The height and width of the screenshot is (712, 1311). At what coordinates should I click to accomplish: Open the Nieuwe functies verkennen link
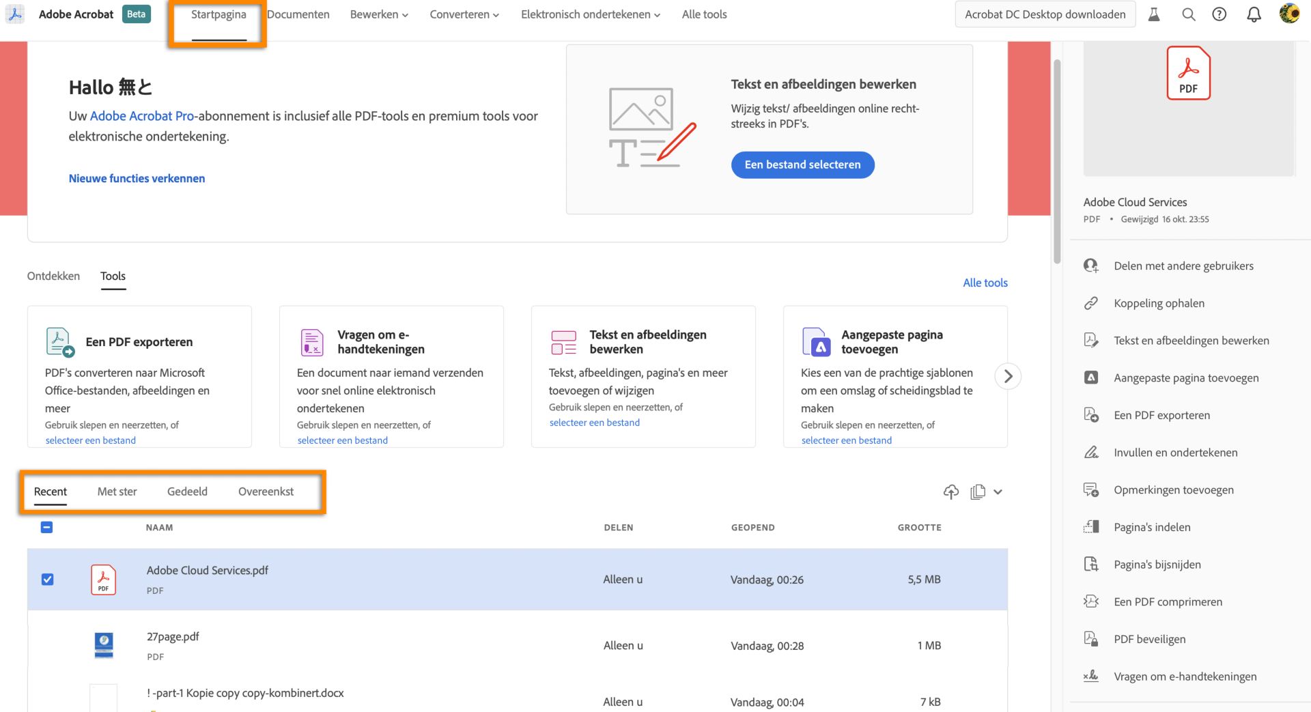point(137,178)
